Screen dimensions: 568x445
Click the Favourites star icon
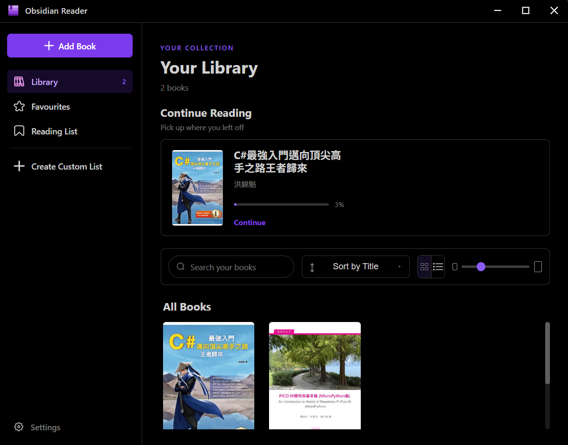[19, 106]
